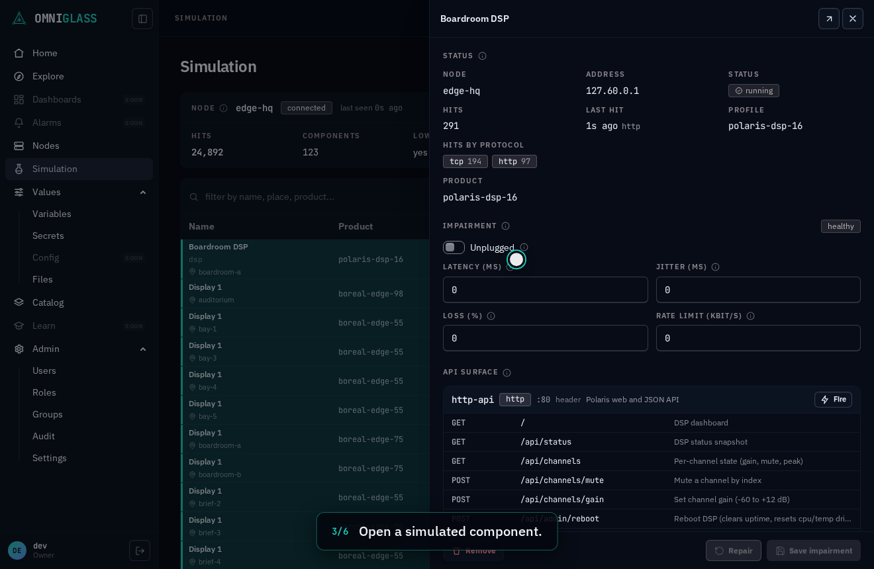
Task: Open the Catalog page
Action: click(x=79, y=302)
